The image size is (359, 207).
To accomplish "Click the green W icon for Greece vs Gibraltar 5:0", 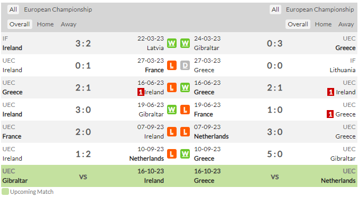I will pyautogui.click(x=185, y=154).
